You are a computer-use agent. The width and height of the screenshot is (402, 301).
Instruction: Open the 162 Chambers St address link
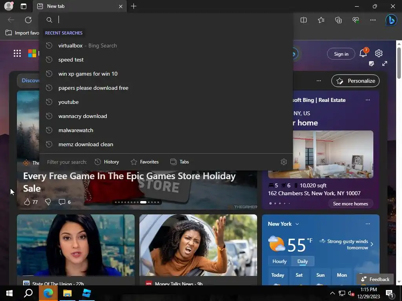pos(314,193)
